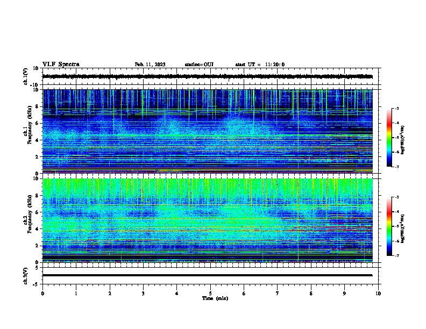426x329 pixels.
Task: Click the "start UT = 11:20:0" header text
Action: [x=260, y=65]
